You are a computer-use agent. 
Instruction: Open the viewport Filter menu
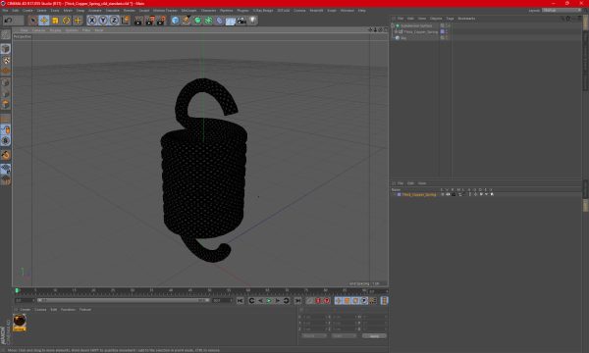[86, 30]
